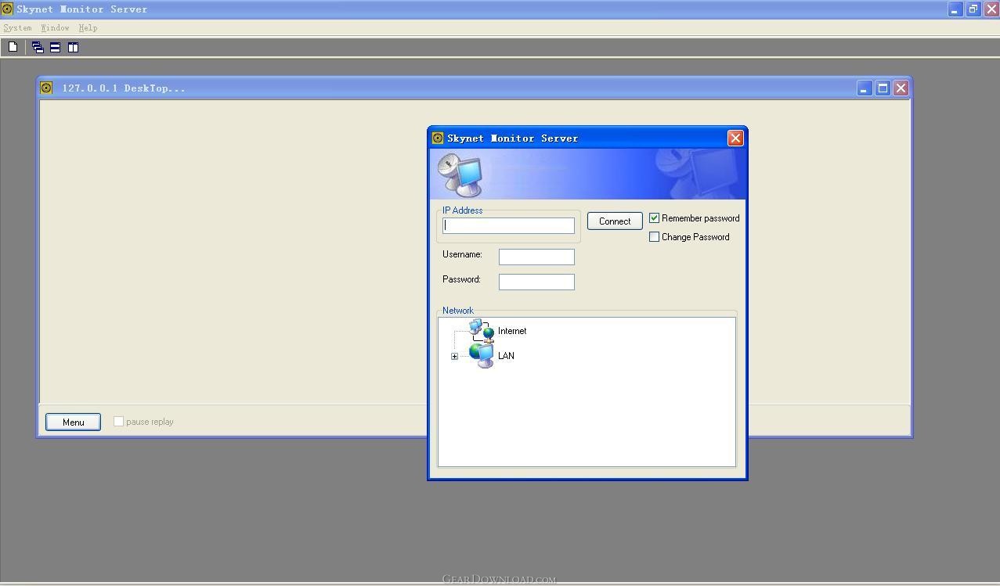The image size is (1000, 586).
Task: Click the Skynet app icon in main title bar
Action: 7,9
